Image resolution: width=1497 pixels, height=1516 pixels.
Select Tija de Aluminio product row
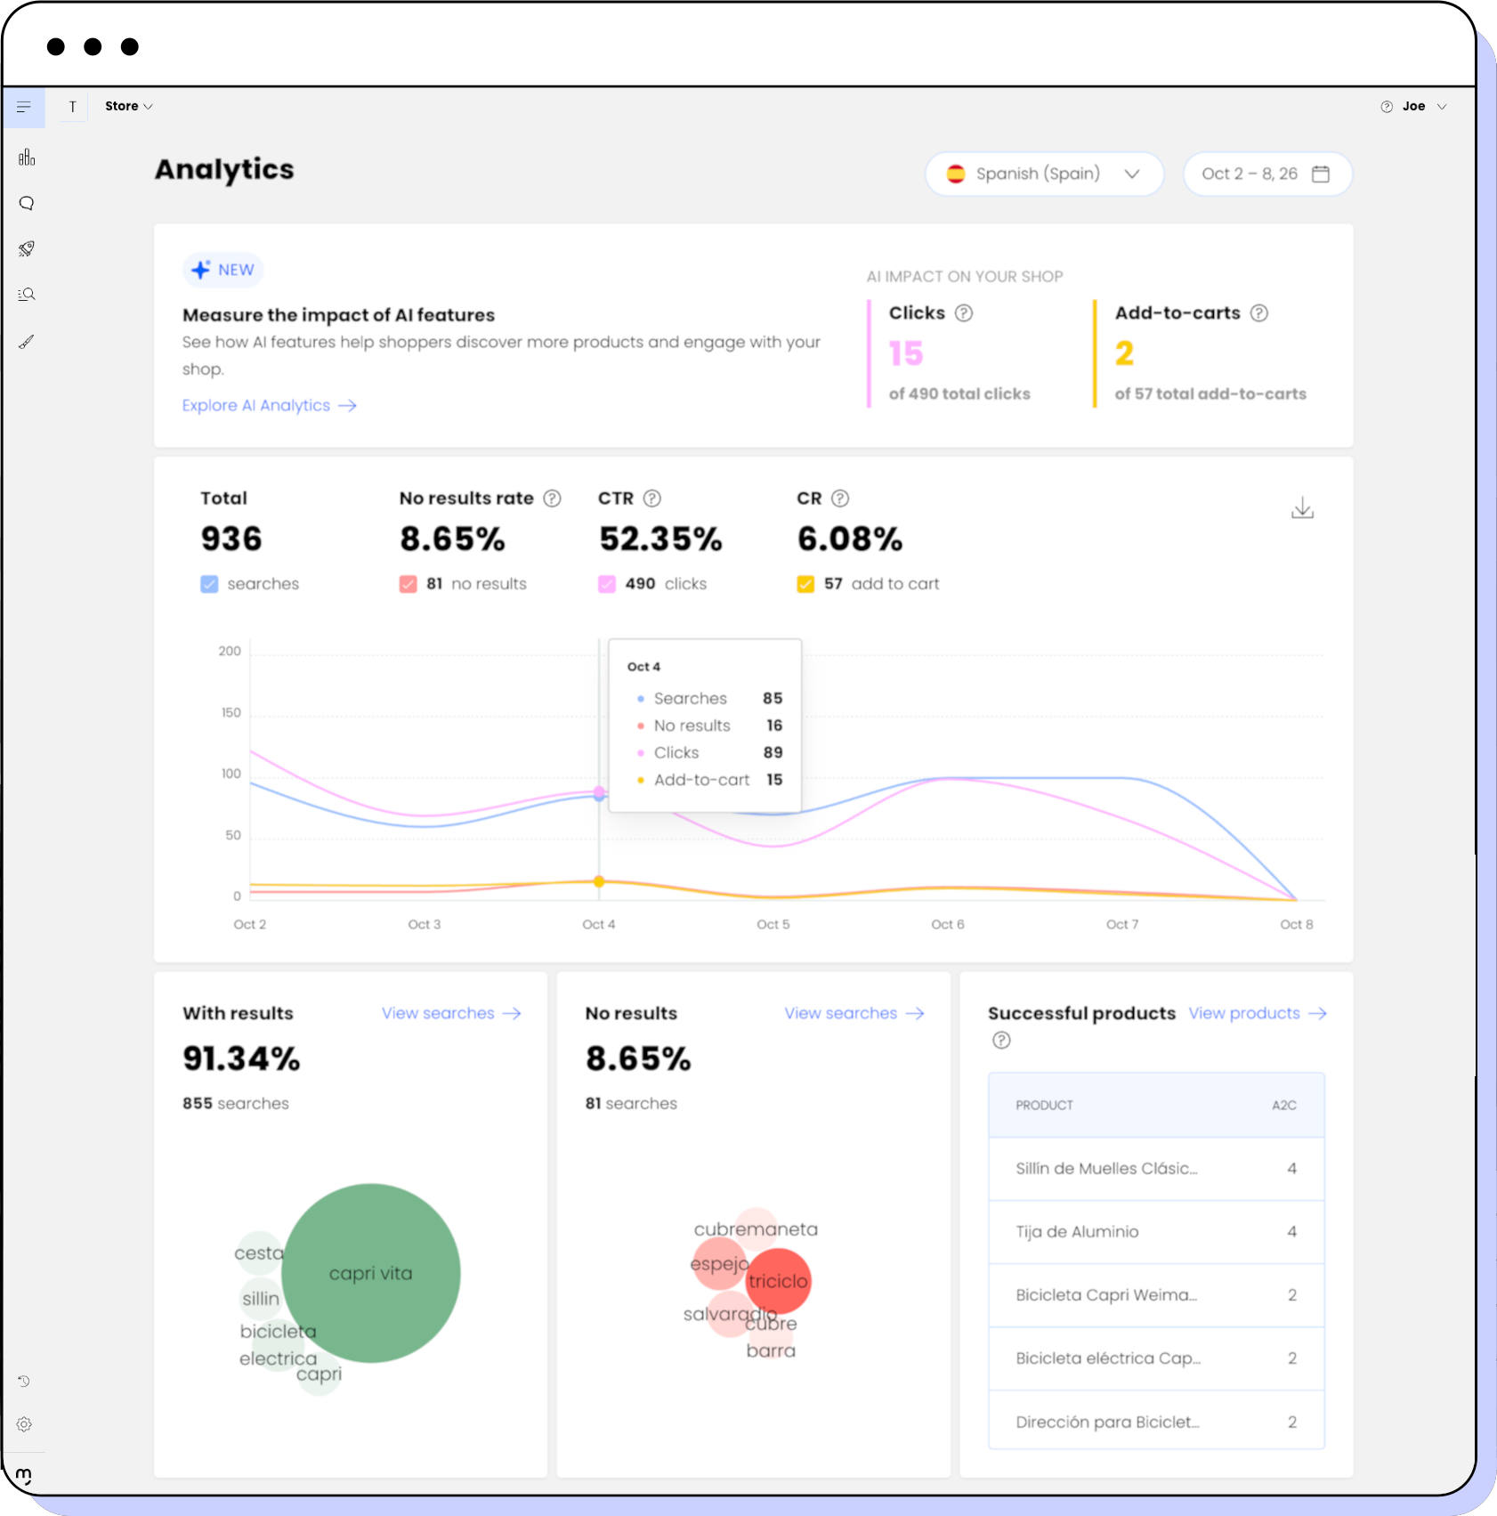tap(1156, 1232)
